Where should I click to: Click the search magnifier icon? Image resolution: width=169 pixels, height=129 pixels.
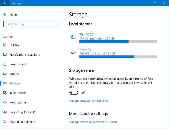pyautogui.click(x=58, y=24)
